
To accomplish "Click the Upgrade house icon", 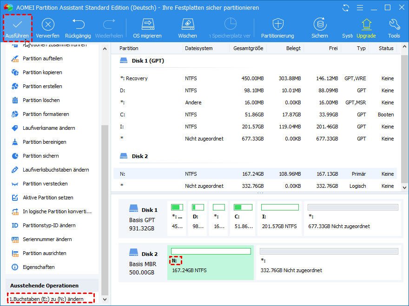I will tap(366, 25).
